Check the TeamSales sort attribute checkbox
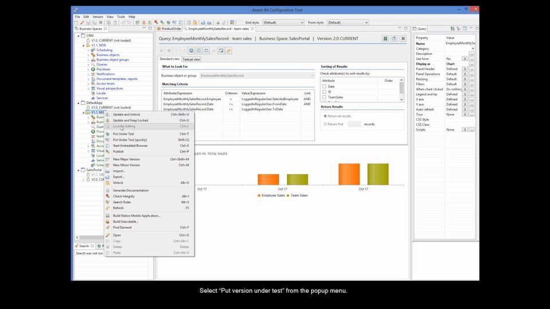Screen dimensions: 550x309 tap(324, 97)
